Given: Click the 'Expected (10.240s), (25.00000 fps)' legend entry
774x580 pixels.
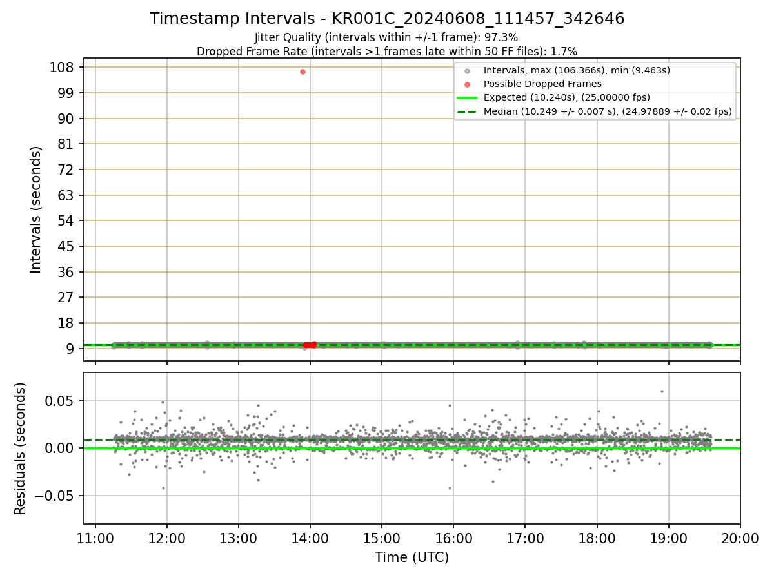Looking at the screenshot, I should click(x=567, y=98).
